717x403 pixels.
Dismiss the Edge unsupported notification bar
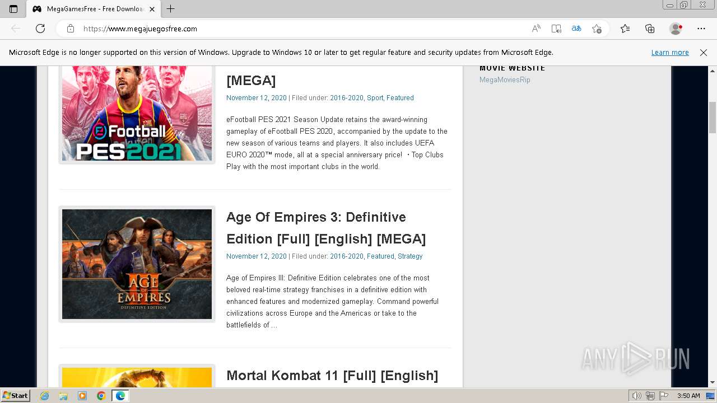click(x=704, y=53)
